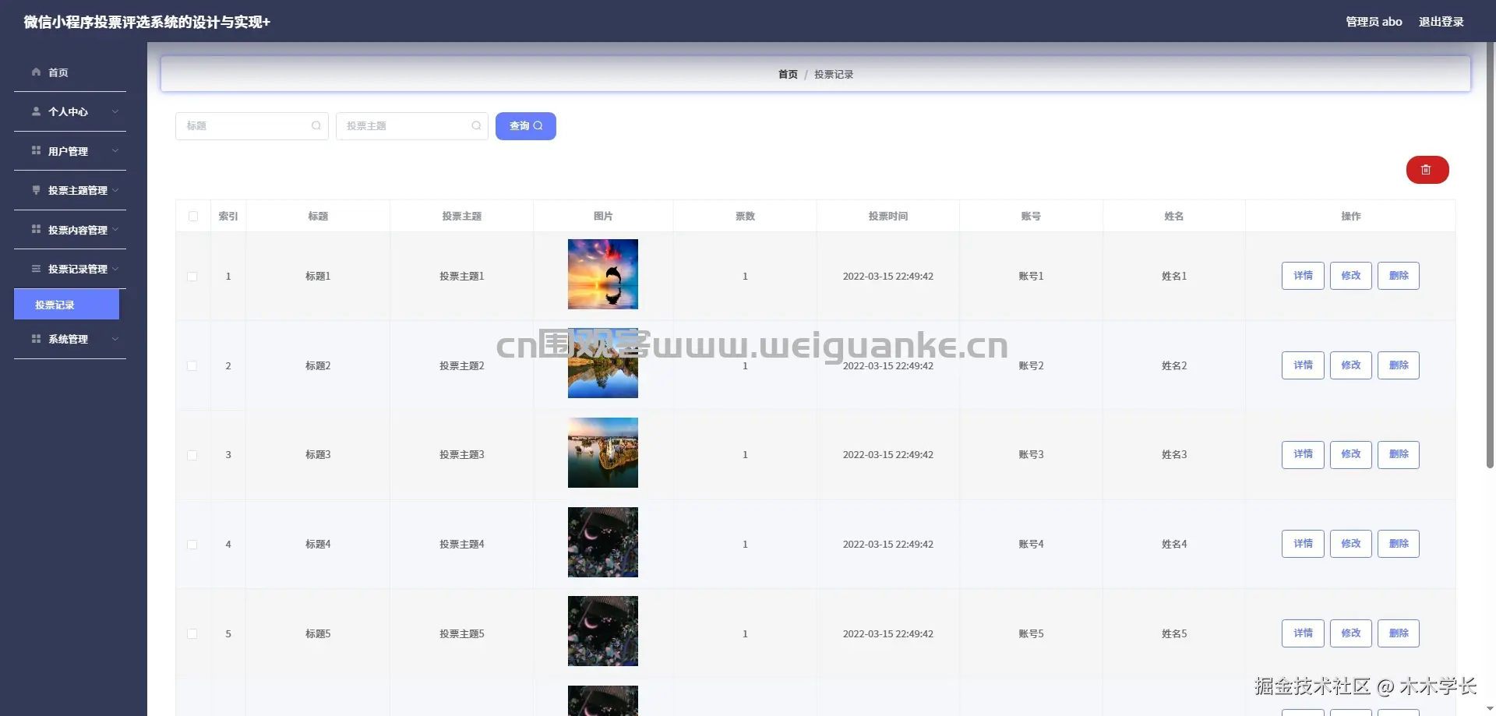This screenshot has width=1496, height=716.
Task: Select the 投票记录 submenu item
Action: (66, 305)
